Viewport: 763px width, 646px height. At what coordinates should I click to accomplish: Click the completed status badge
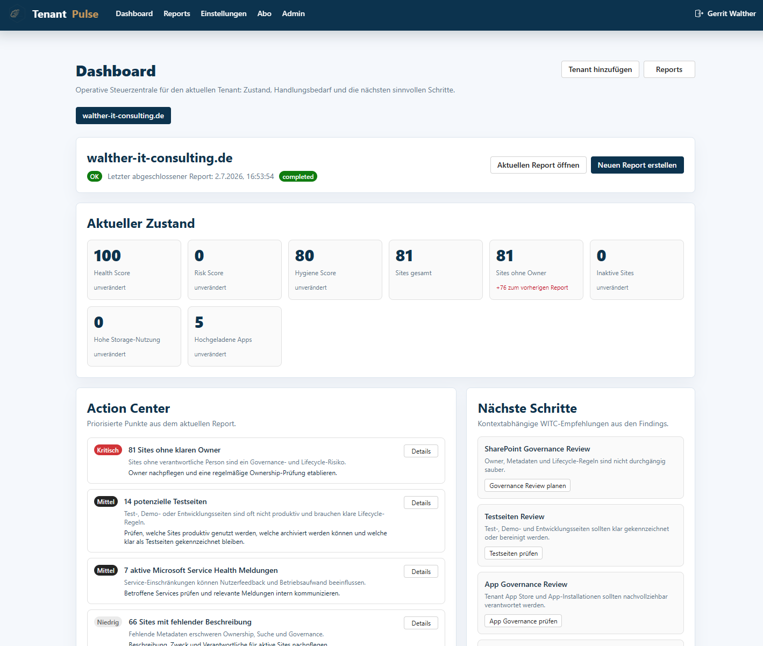click(x=298, y=176)
